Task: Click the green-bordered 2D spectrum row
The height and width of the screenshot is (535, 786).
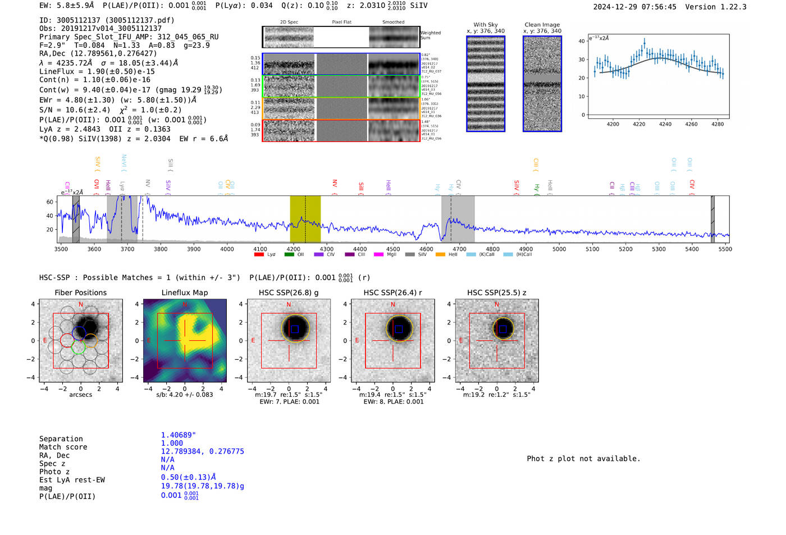Action: 341,86
